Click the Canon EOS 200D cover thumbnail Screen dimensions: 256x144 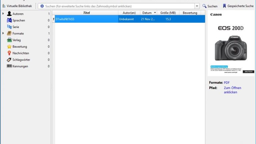click(x=231, y=43)
